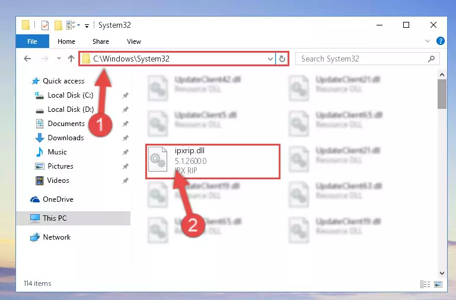456x300 pixels.
Task: Switch to Large icons view in status bar
Action: click(x=438, y=285)
